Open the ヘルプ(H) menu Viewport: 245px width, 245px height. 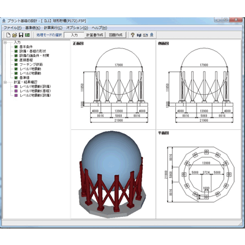(99, 28)
